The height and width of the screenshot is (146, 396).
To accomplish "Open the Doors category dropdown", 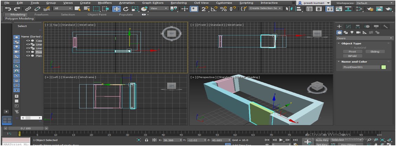I will [x=364, y=38].
